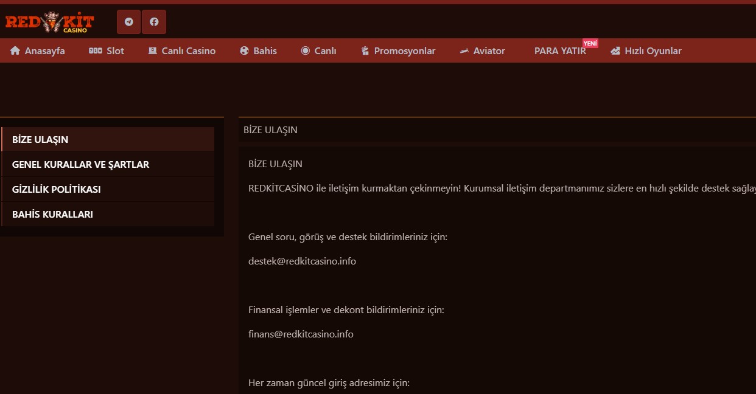Click the plane icon beside Aviator
The height and width of the screenshot is (394, 756).
(464, 51)
